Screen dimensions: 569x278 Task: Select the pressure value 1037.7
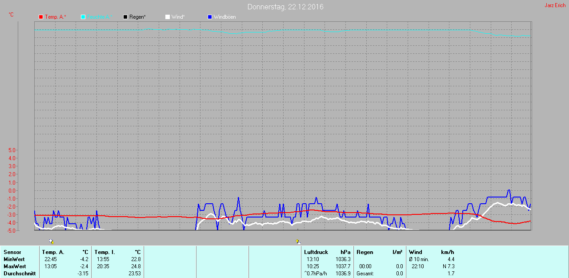point(343,266)
